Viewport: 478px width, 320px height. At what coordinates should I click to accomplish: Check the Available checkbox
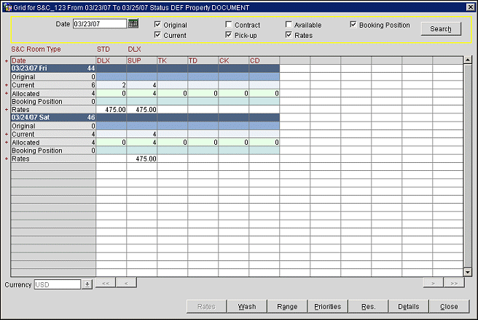pyautogui.click(x=290, y=25)
